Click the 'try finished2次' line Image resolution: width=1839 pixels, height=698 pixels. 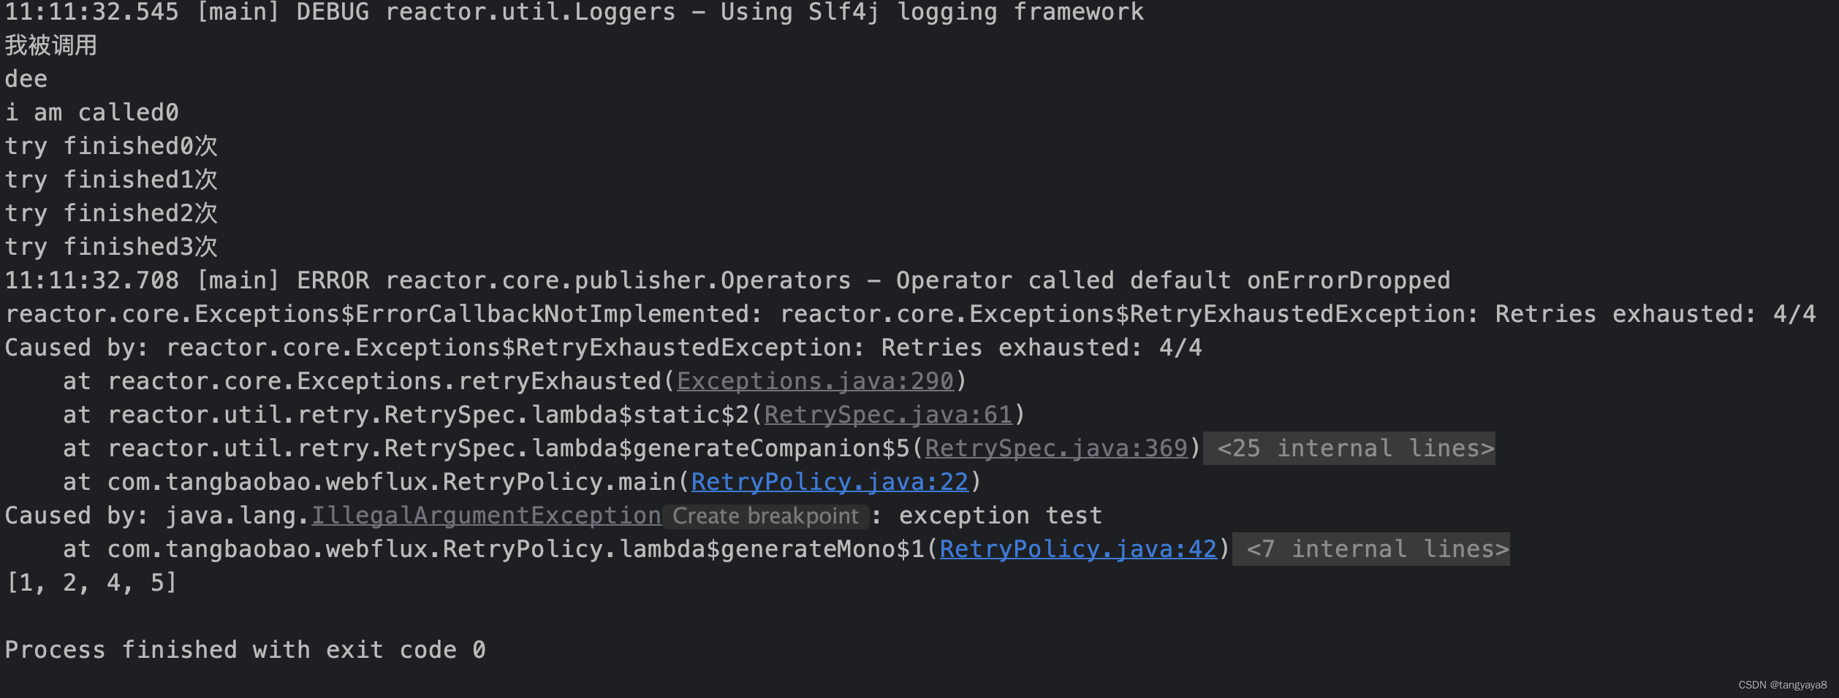[111, 213]
